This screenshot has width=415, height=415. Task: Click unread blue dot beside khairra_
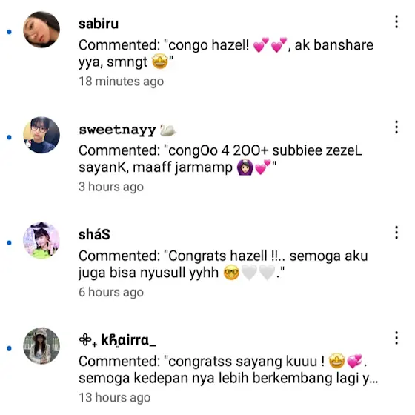(x=9, y=348)
